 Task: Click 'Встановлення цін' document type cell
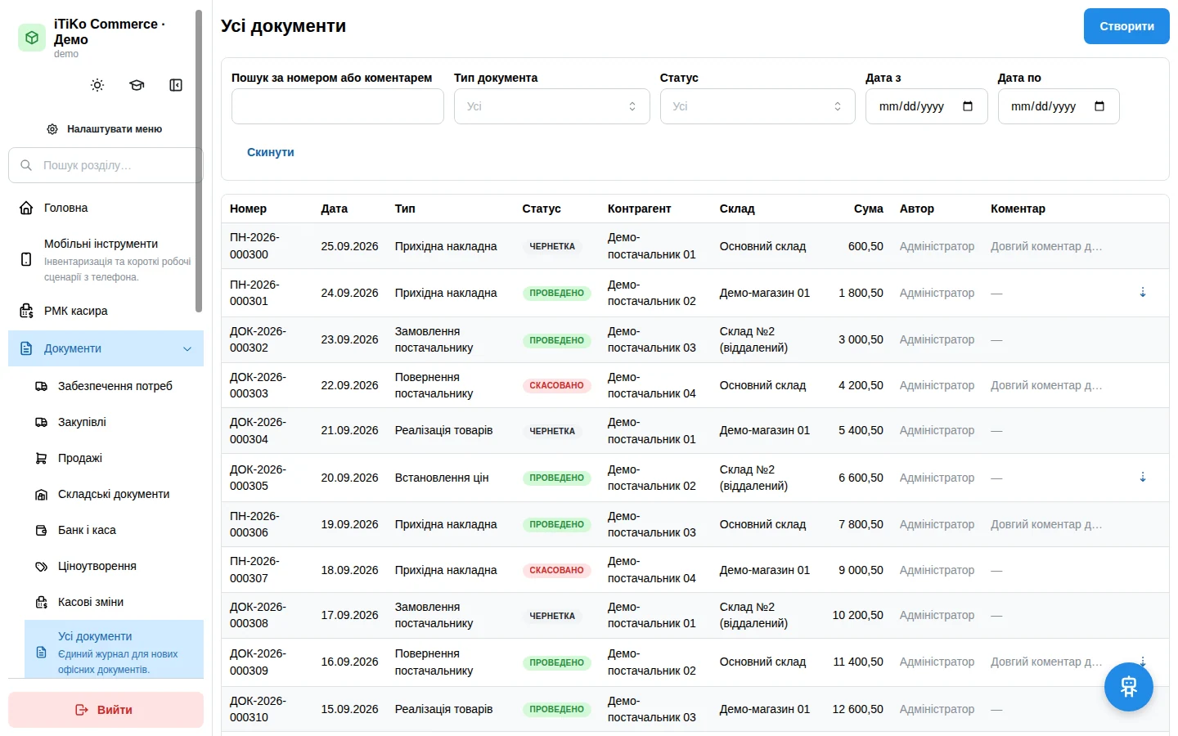pos(442,478)
